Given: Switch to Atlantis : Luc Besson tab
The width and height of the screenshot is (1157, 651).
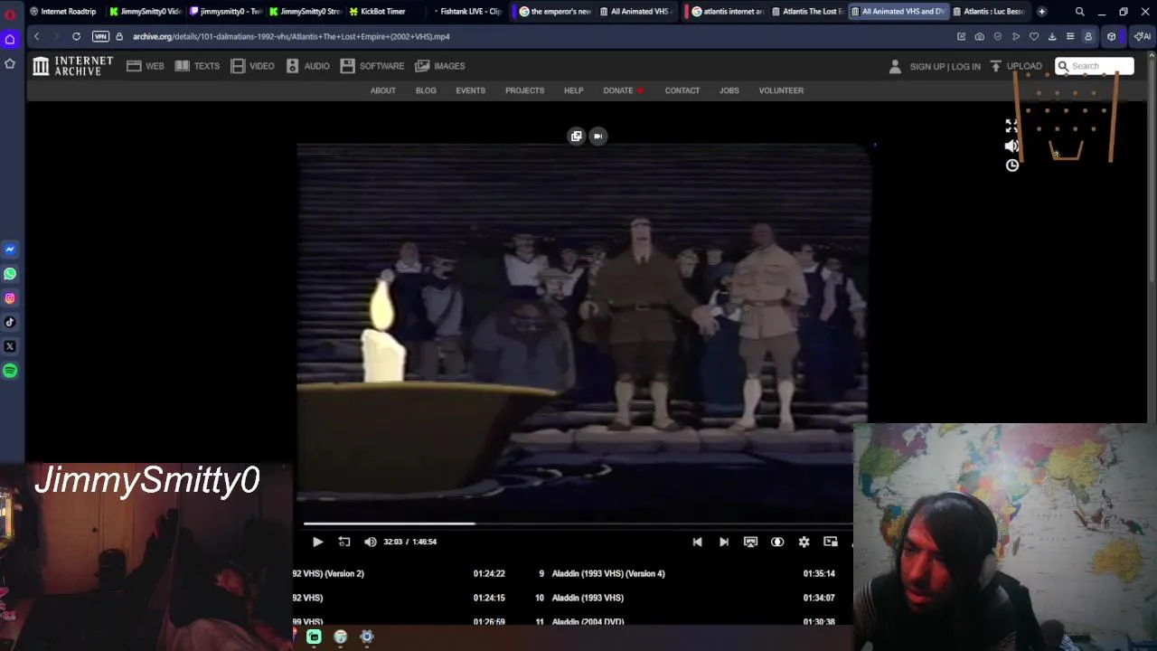Looking at the screenshot, I should coord(989,12).
